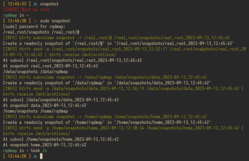This screenshot has width=249, height=161.
Task: Click the 12:46:20 prompt timestamp
Action: [17, 156]
